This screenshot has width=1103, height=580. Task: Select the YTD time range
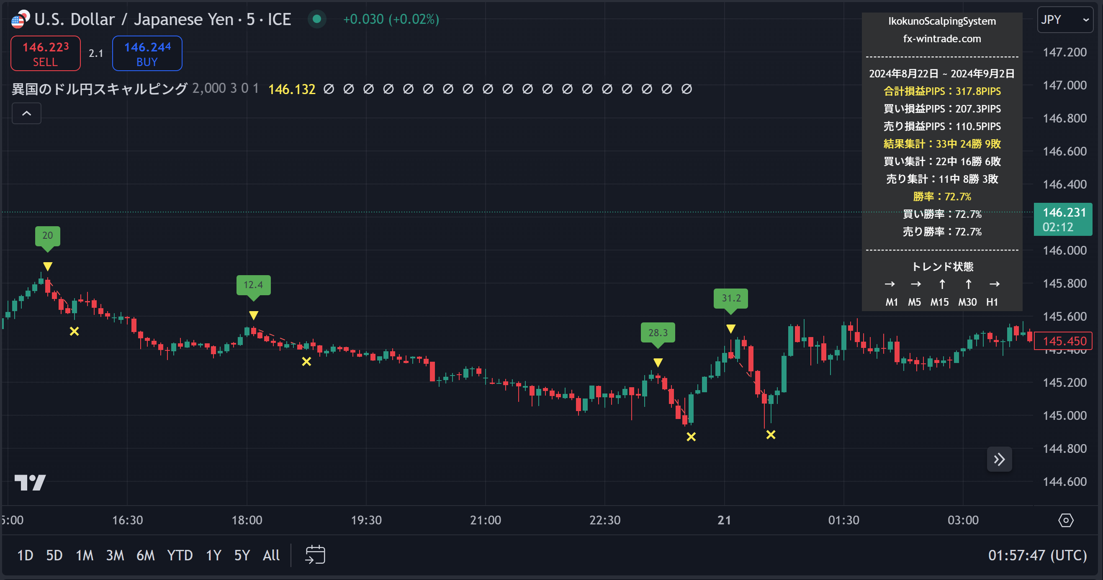click(180, 555)
